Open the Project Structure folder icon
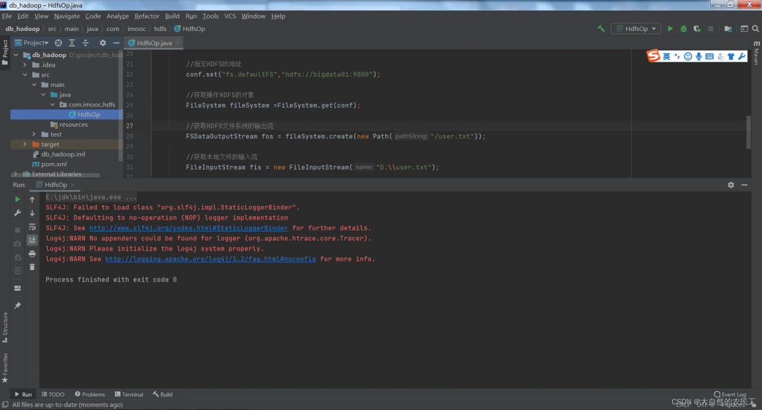This screenshot has width=762, height=410. click(x=727, y=29)
